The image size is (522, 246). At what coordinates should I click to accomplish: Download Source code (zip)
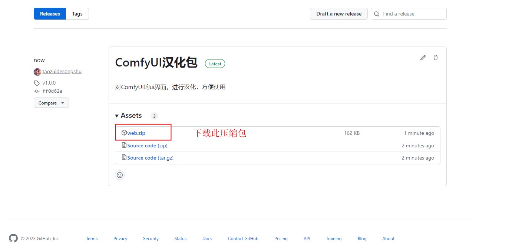147,146
